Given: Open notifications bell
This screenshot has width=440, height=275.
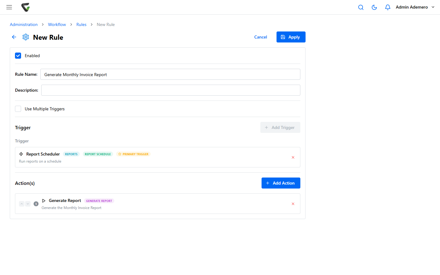Looking at the screenshot, I should [x=388, y=7].
